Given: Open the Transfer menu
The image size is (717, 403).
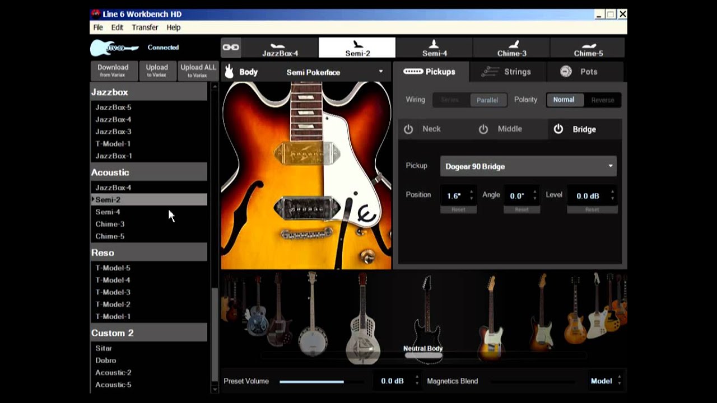Looking at the screenshot, I should (x=145, y=27).
